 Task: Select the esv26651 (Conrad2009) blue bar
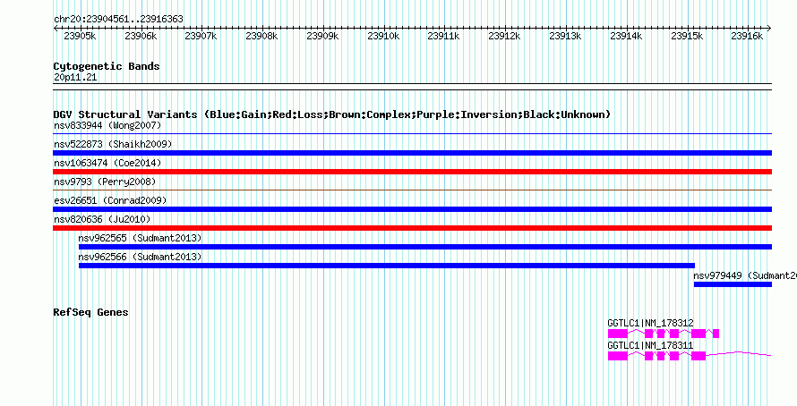[x=412, y=209]
